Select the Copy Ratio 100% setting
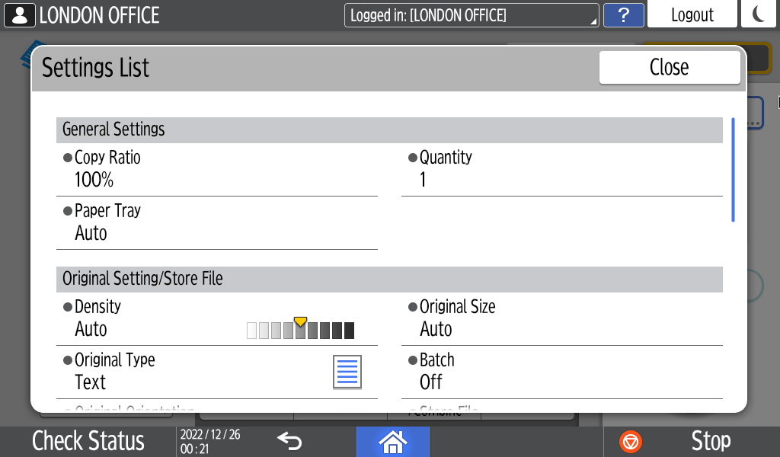The height and width of the screenshot is (457, 780). click(216, 169)
